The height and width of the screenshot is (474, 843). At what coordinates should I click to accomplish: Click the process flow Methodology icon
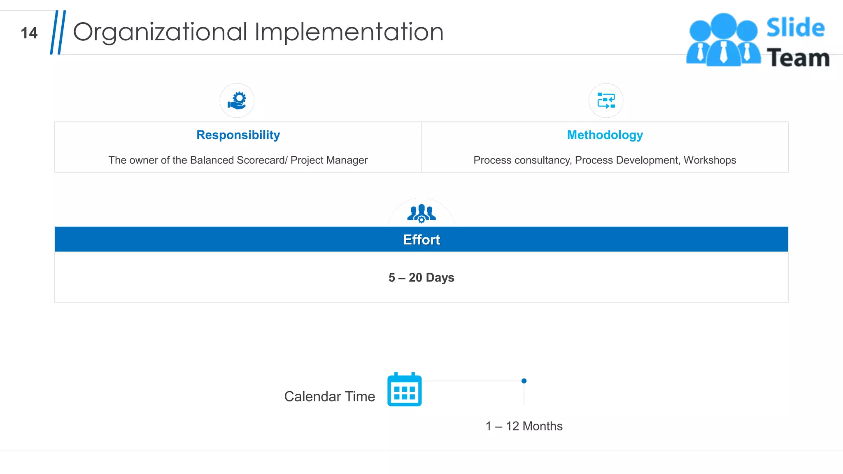coord(606,101)
